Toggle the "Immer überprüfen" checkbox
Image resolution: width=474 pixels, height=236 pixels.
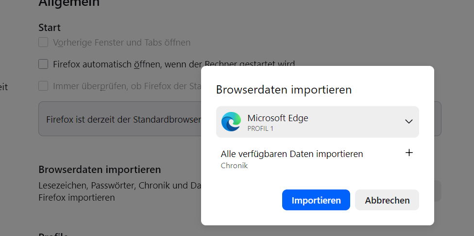pyautogui.click(x=44, y=86)
